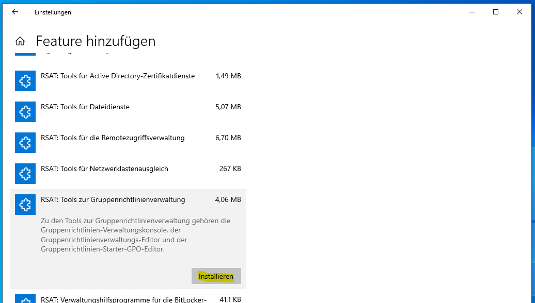Click the Einstellungen window title

53,12
